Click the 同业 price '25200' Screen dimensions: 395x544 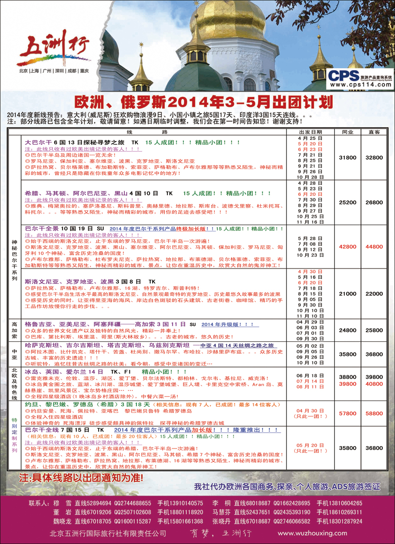[x=348, y=202]
